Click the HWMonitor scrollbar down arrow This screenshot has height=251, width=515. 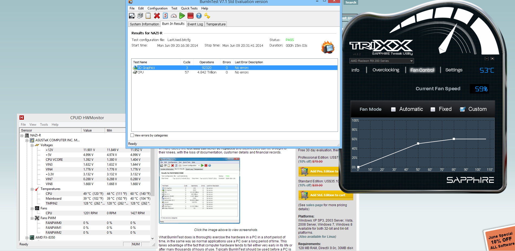(x=152, y=239)
